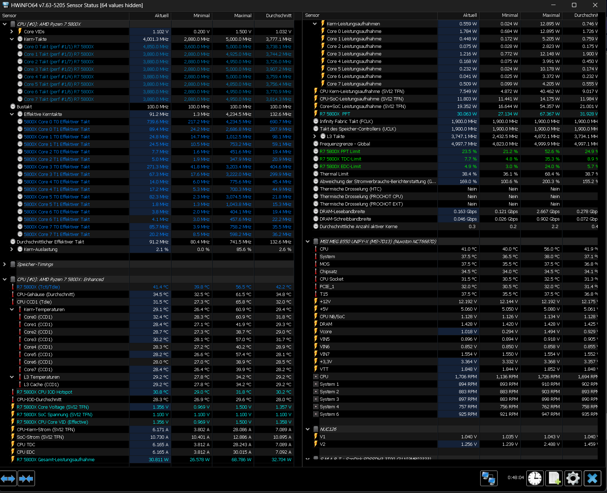This screenshot has height=493, width=607.
Task: Select the R7 5800X CPU IOD Hotspot row
Action: coord(147,392)
